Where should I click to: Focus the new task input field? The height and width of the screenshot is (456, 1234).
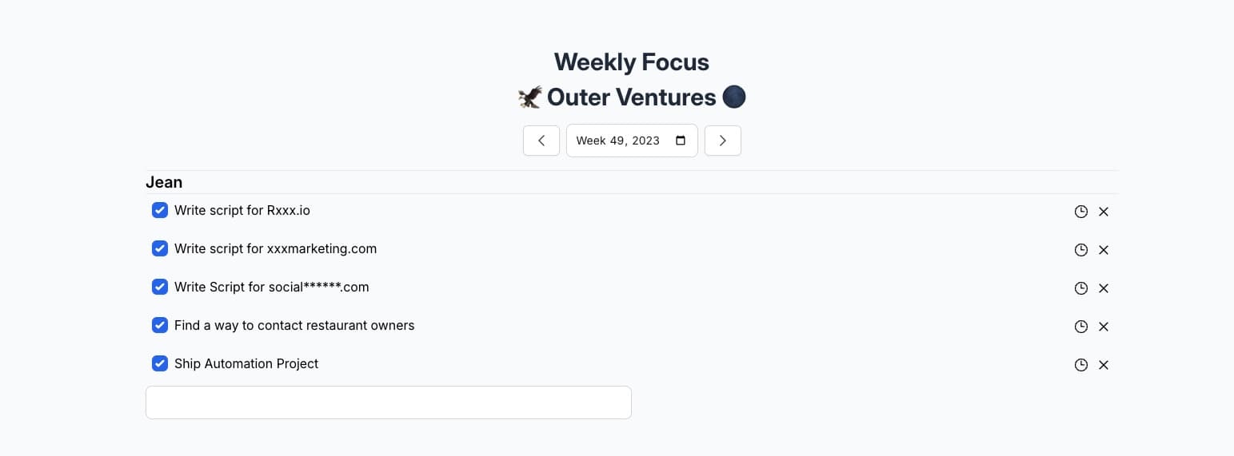click(388, 402)
